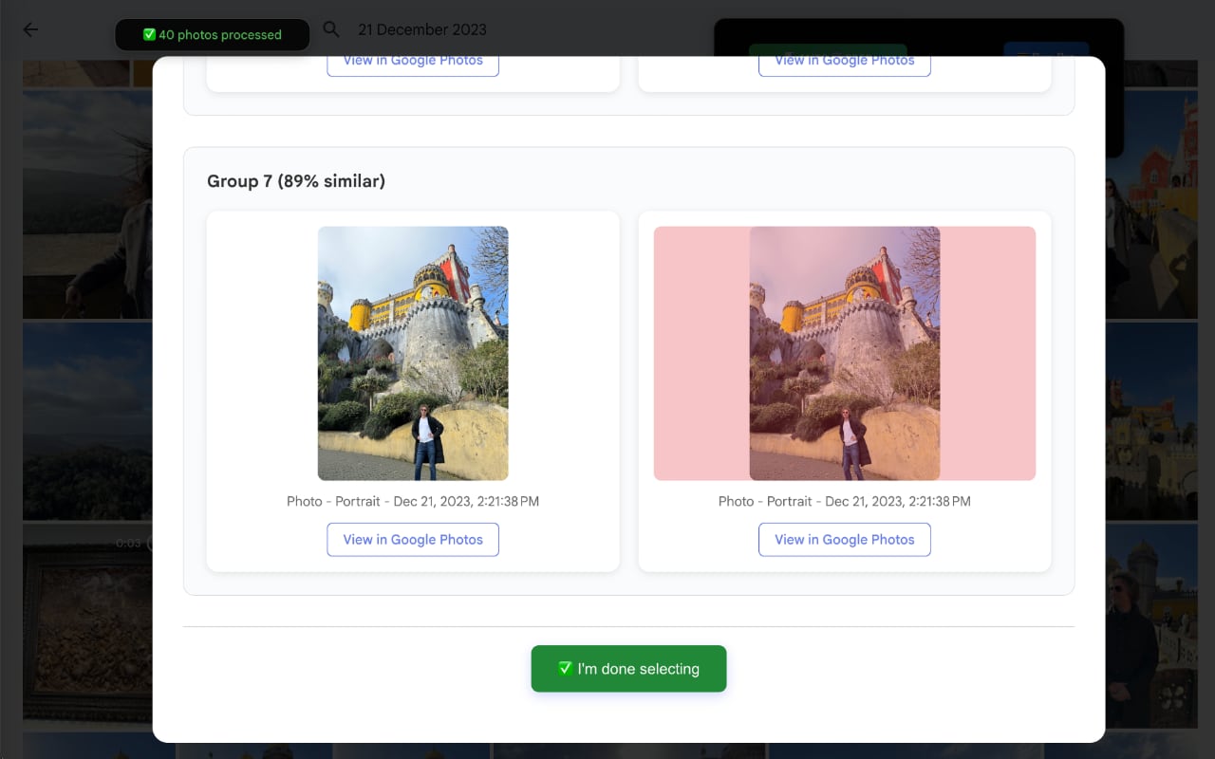
Task: Click the date "21 December 2023"
Action: coord(421,29)
